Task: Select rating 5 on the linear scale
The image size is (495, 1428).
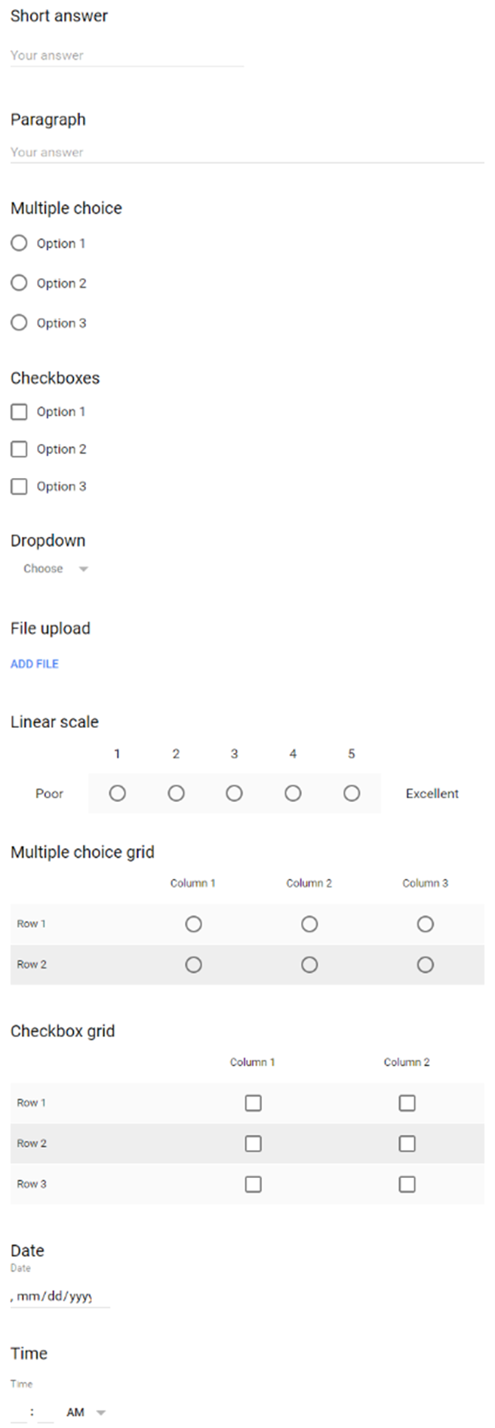Action: [352, 794]
